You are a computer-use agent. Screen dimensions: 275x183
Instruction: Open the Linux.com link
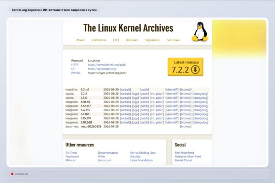pos(104,160)
